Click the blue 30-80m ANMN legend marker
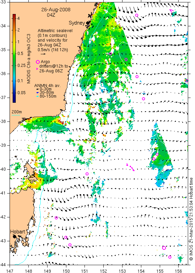Image resolution: width=195 pixels, height=273 pixels. [38, 92]
